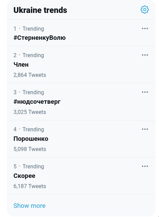This screenshot has width=159, height=217.
Task: Open more options for Порошенко trend
Action: pos(145,129)
